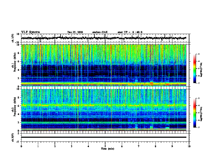
Task: Click the ch.1 PSD color scale bar
Action: [x=195, y=69]
